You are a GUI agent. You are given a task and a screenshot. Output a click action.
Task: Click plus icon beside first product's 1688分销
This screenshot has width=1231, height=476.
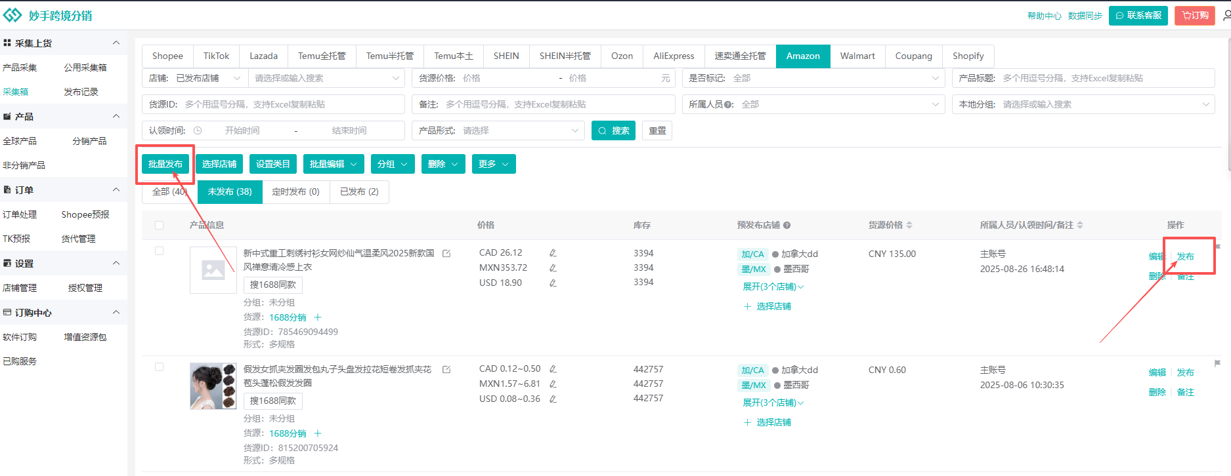[318, 317]
